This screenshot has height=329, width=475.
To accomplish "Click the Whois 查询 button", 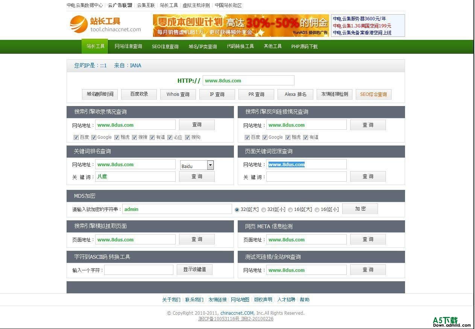I will (178, 94).
